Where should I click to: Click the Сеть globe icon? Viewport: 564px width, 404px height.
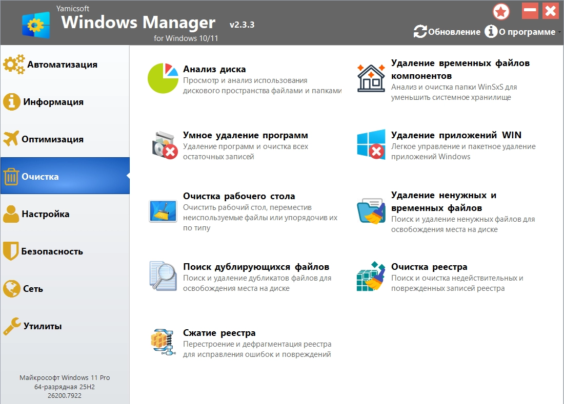pos(11,288)
